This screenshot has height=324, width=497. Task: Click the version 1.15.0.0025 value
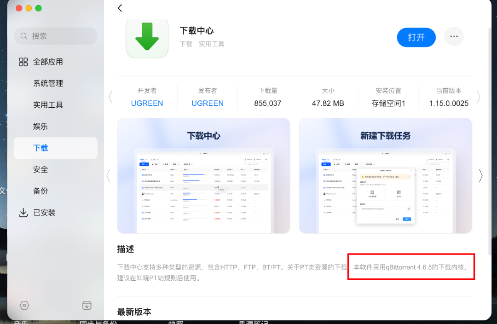449,104
